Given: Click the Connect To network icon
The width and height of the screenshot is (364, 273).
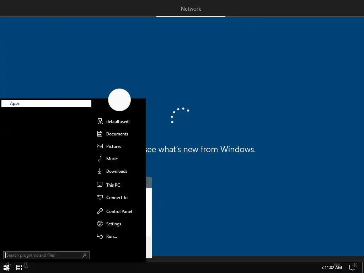Looking at the screenshot, I should 100,197.
